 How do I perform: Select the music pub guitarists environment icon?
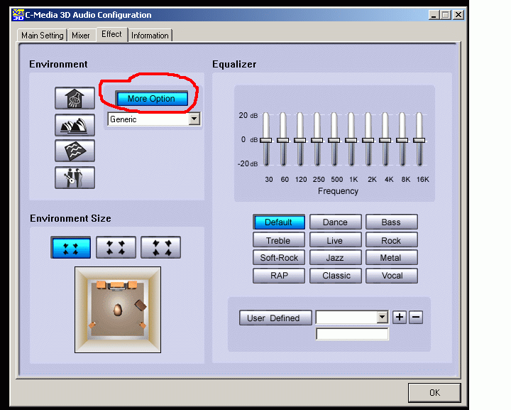(x=75, y=178)
